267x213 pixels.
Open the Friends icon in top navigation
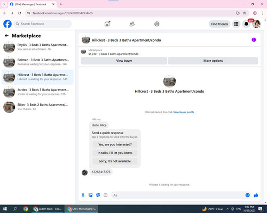[132, 24]
